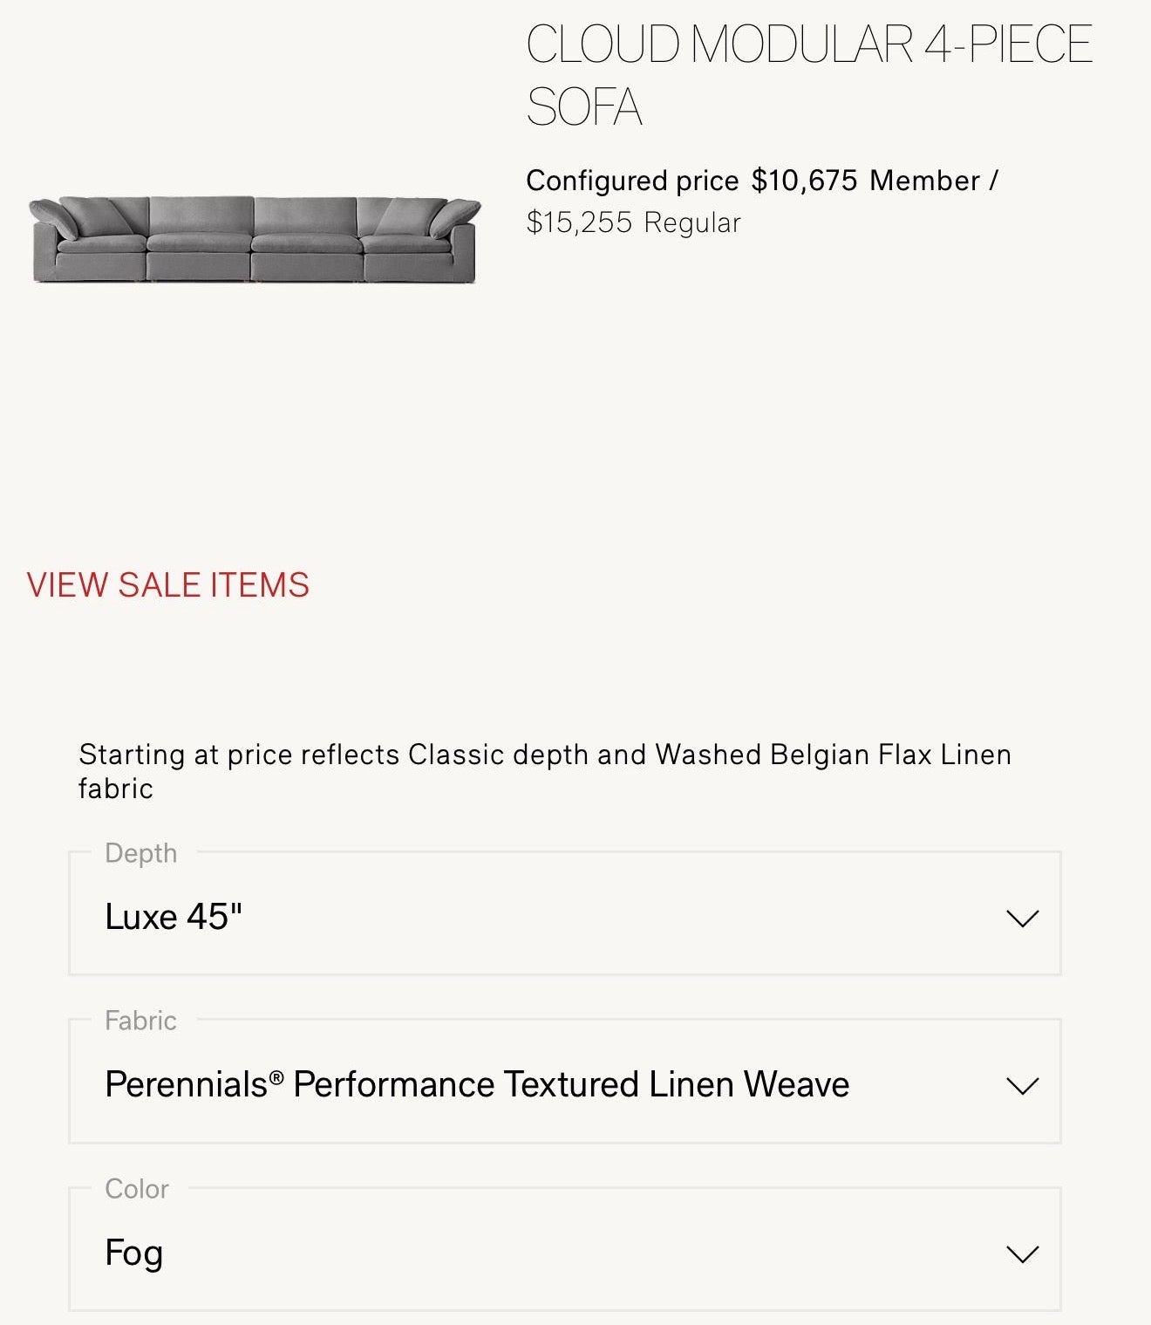Click the gray Cloud sofa product image

[x=255, y=240]
